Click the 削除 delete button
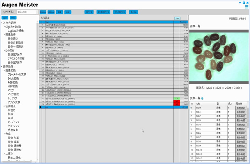This screenshot has width=250, height=164. (68, 12)
